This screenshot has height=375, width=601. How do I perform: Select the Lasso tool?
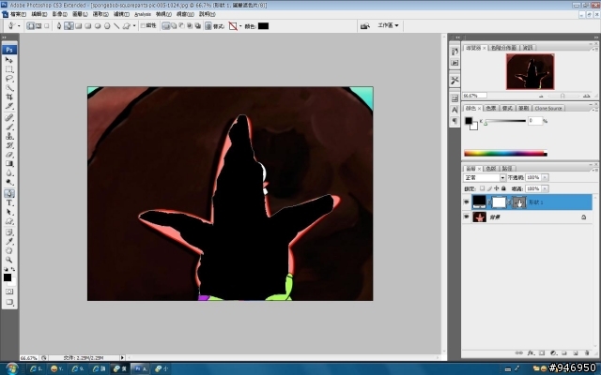[x=9, y=79]
